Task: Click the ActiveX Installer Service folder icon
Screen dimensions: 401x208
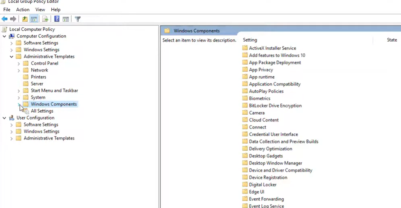Action: click(x=245, y=48)
